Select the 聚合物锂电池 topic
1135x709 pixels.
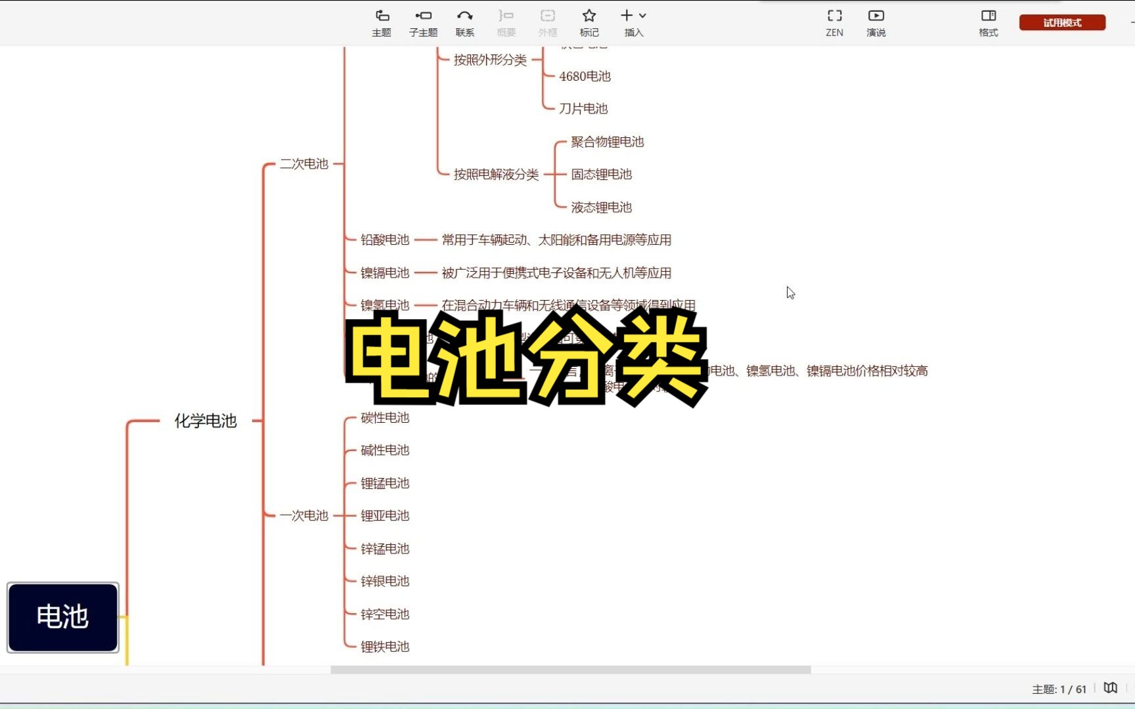coord(608,142)
